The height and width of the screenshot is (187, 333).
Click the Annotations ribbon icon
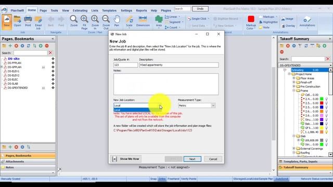coord(307,22)
